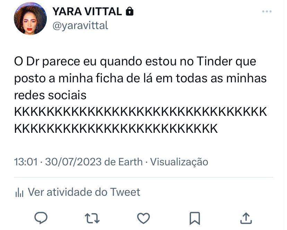The image size is (287, 230).
Task: Tap the share upload icon
Action: coord(245,218)
